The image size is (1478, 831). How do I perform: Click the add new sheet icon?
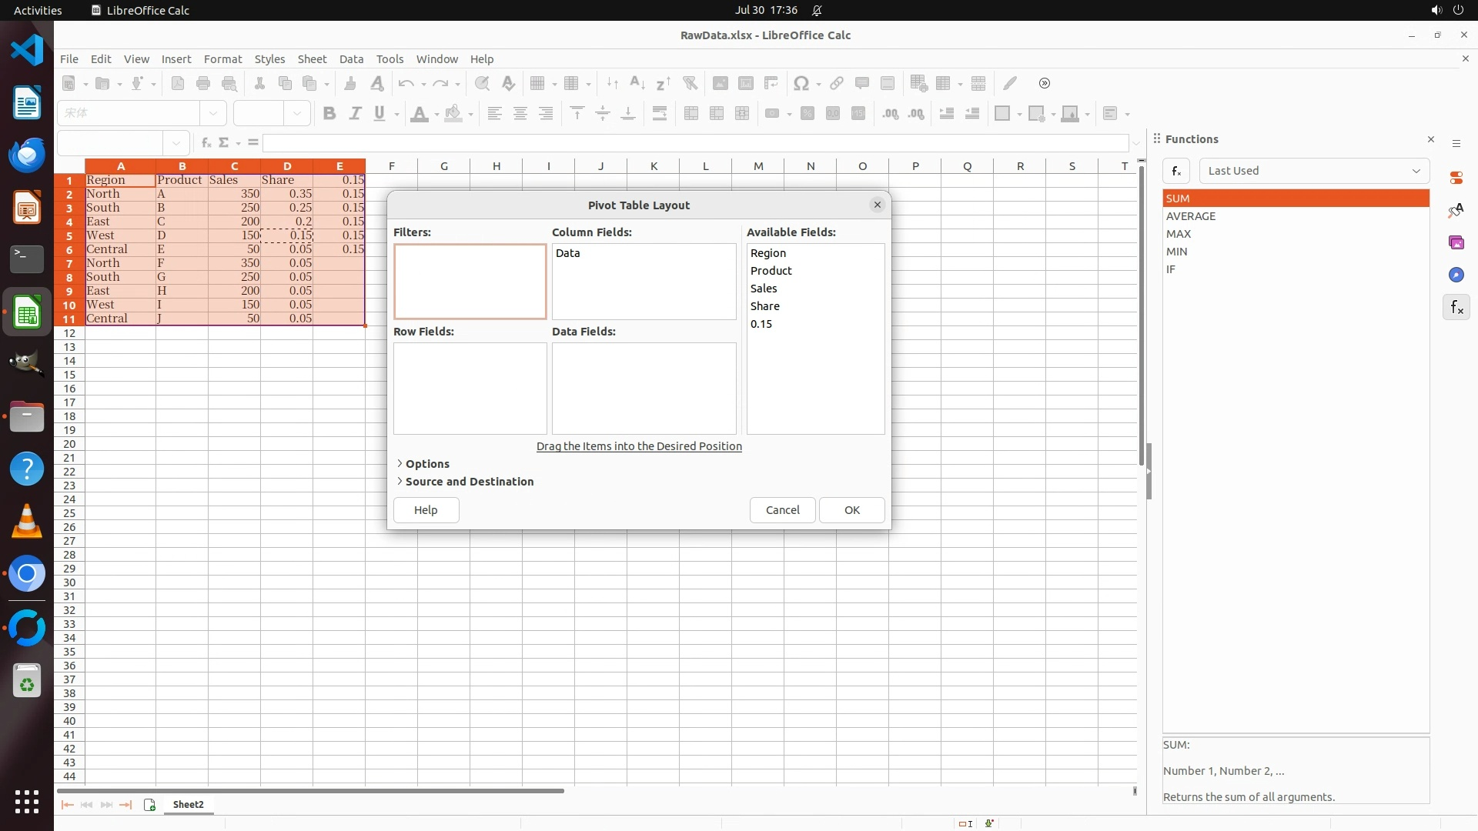[x=149, y=805]
